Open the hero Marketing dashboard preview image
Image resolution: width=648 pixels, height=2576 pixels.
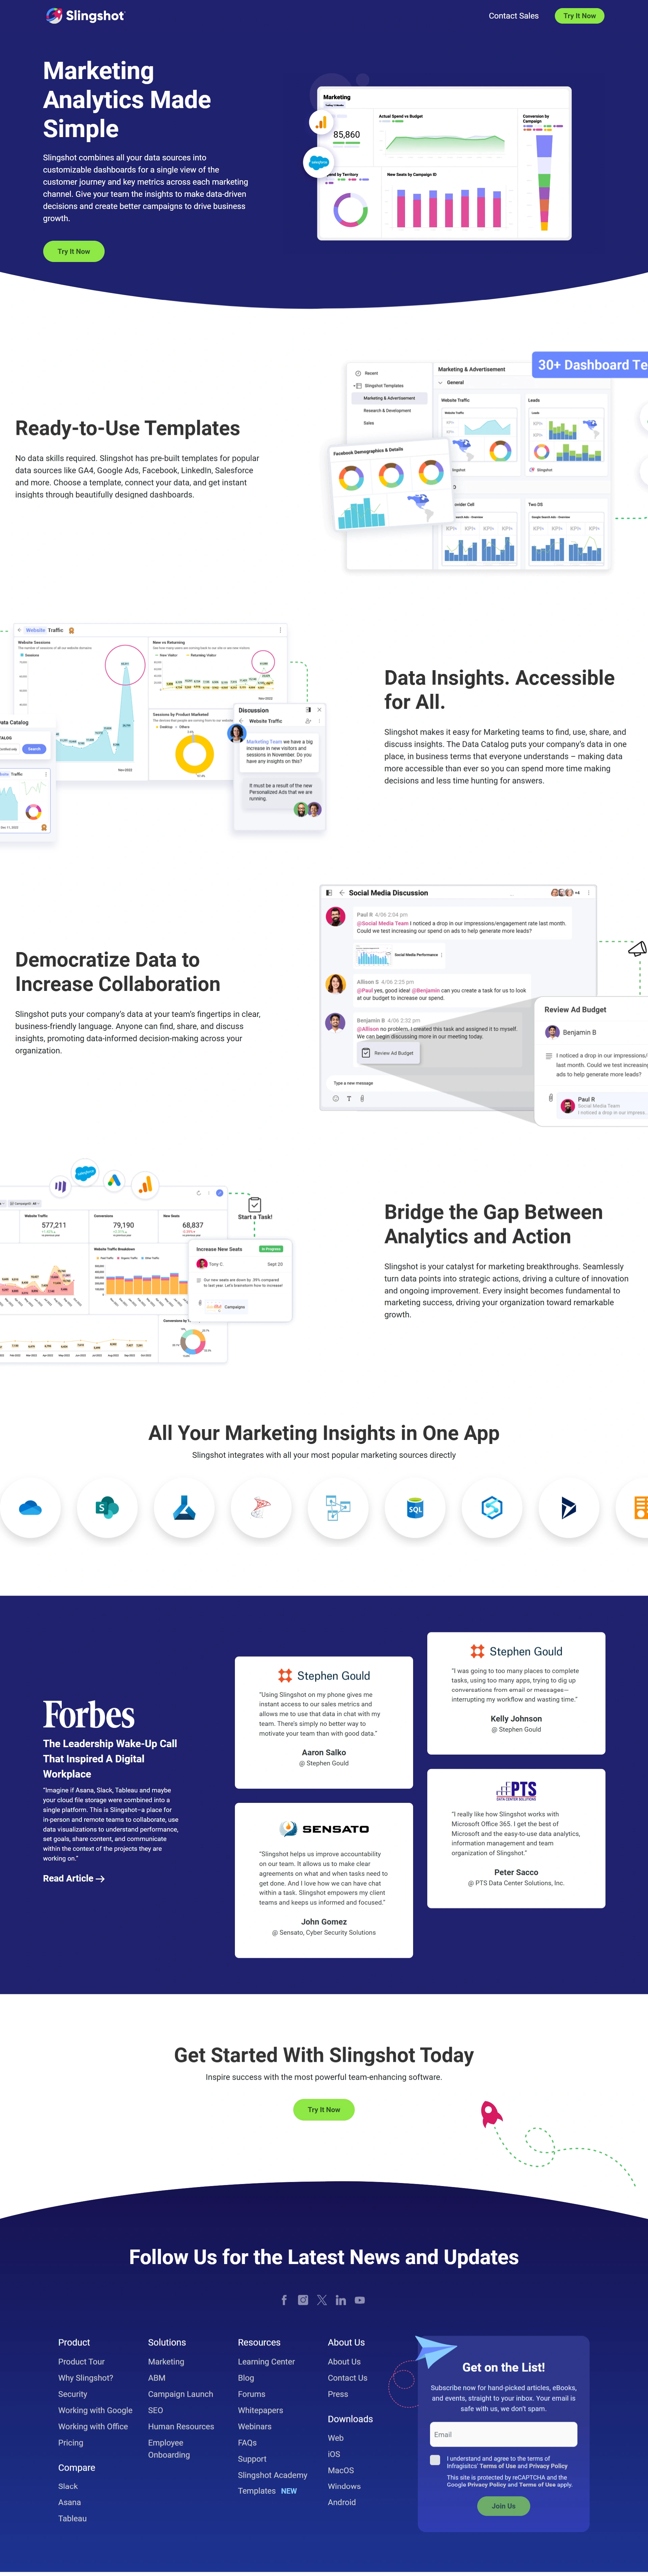[444, 163]
